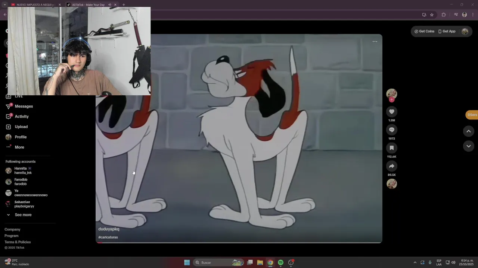Share the video with the arrow icon
Image resolution: width=478 pixels, height=268 pixels.
(391, 166)
